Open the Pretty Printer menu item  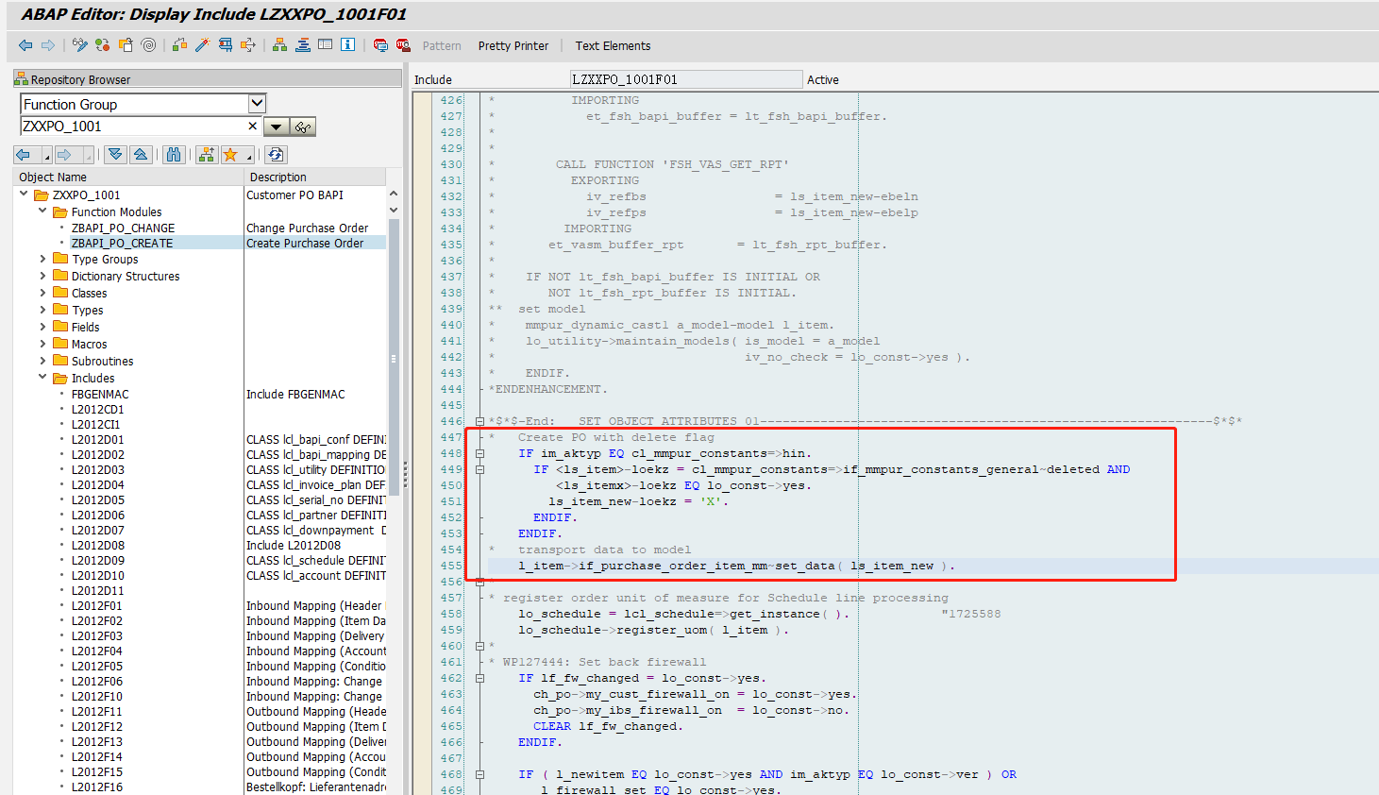512,45
